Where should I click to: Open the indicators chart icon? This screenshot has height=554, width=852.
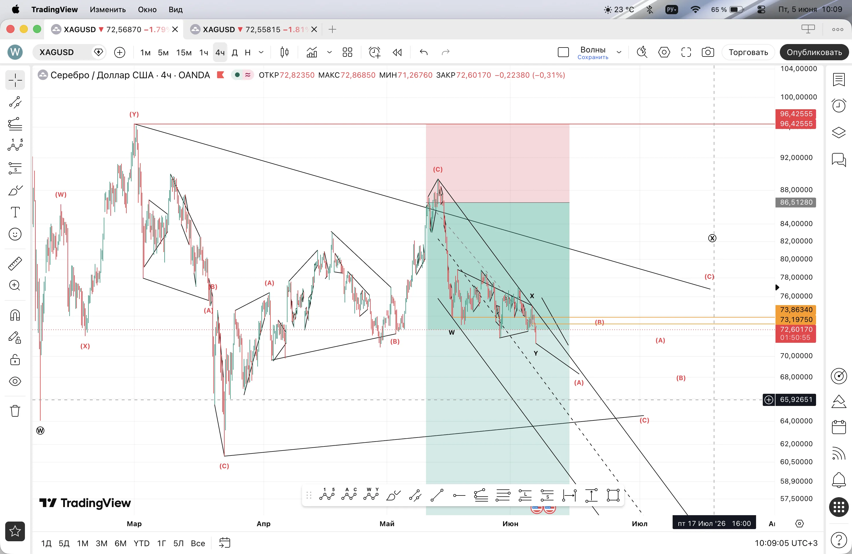(x=312, y=52)
